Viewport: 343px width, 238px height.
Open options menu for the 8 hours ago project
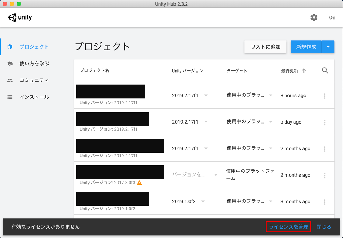click(x=324, y=95)
